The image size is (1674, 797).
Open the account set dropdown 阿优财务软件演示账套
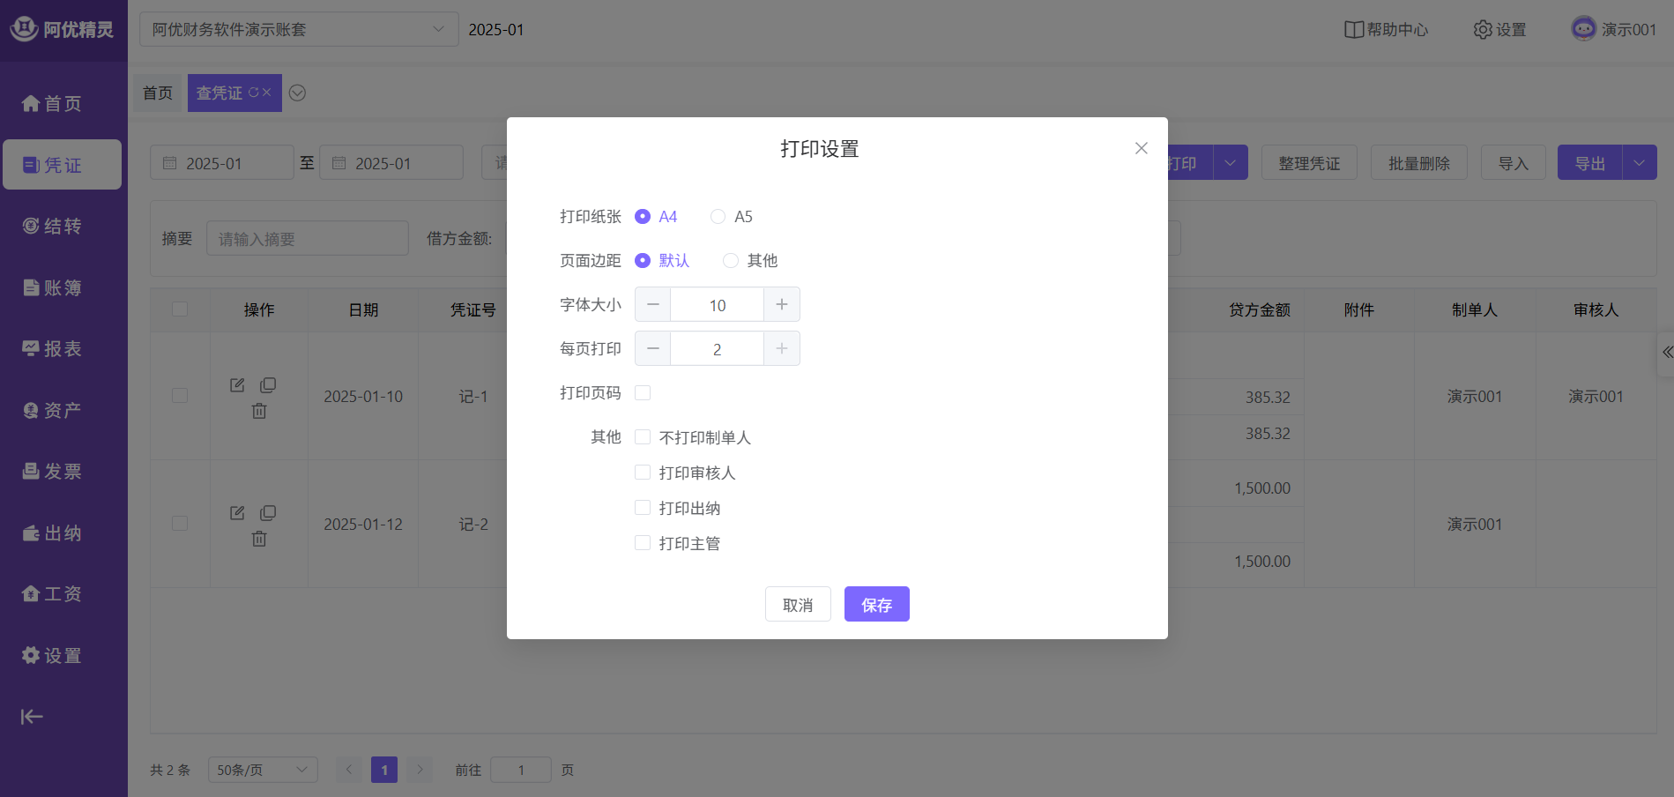click(x=298, y=30)
